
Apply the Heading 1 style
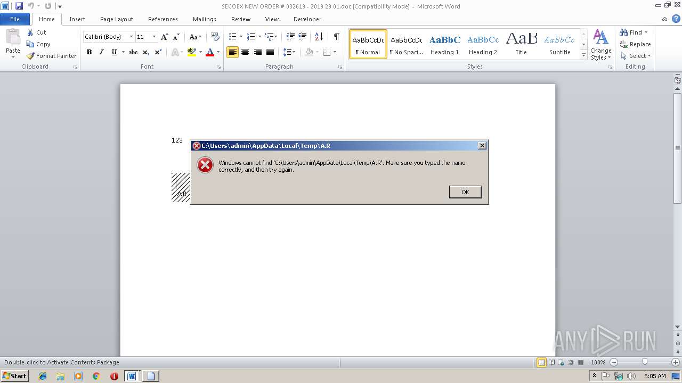coord(444,44)
